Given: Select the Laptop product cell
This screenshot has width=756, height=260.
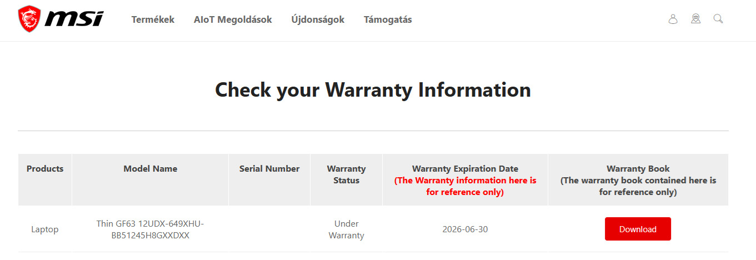Looking at the screenshot, I should click(45, 229).
